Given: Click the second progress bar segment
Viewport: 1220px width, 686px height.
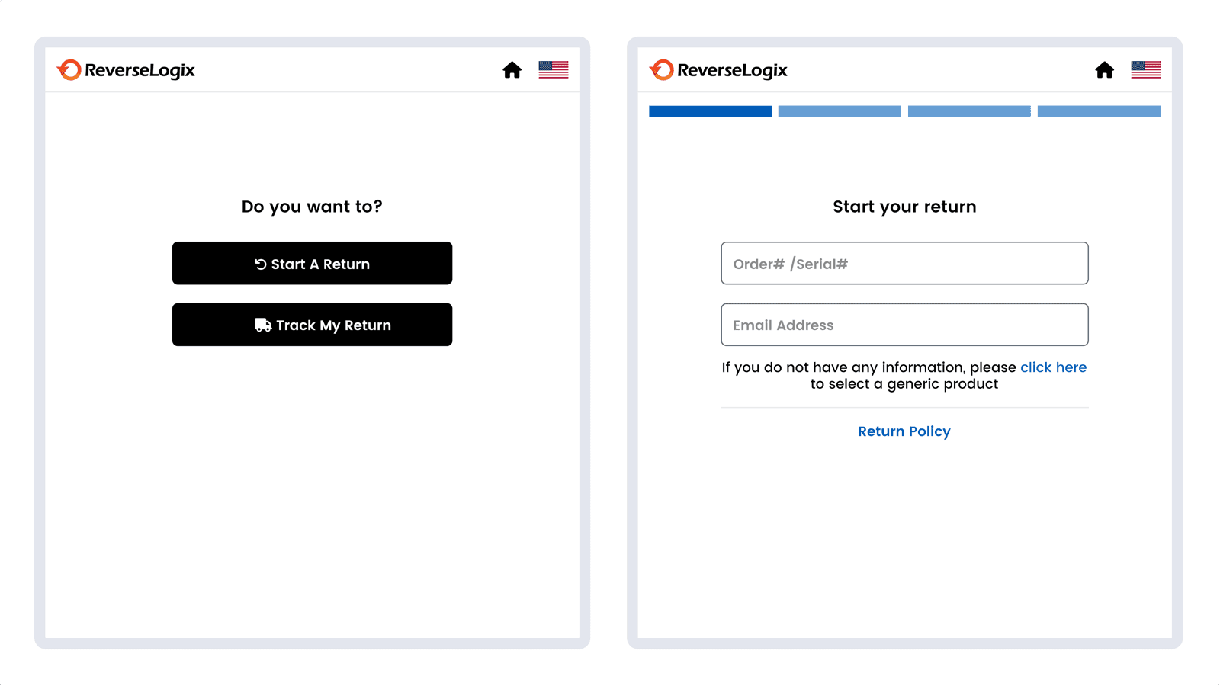Looking at the screenshot, I should point(839,111).
